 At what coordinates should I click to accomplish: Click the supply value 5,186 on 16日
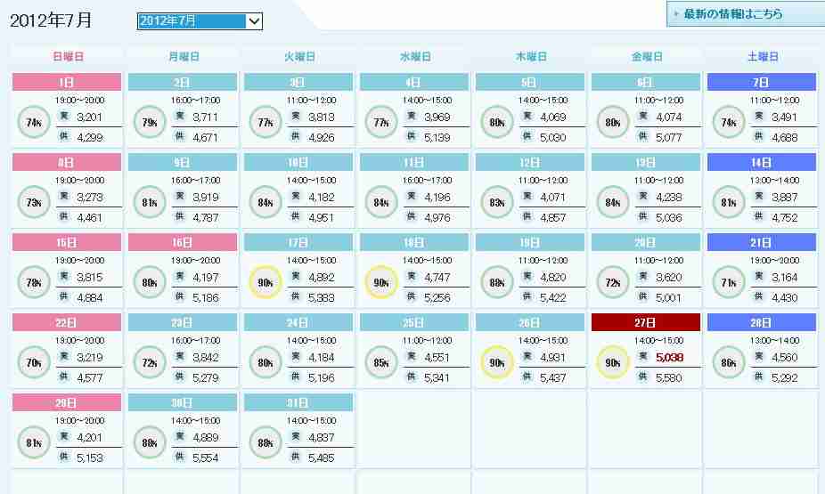(206, 298)
